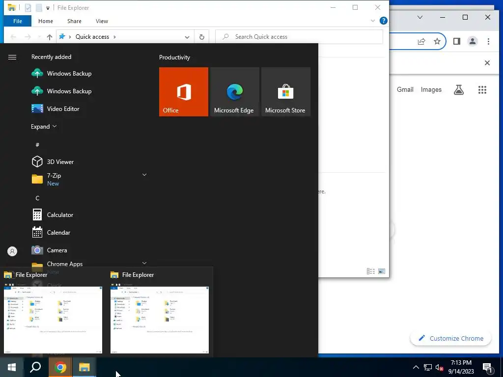Image resolution: width=503 pixels, height=377 pixels.
Task: Open Chrome side panel icon
Action: [457, 41]
